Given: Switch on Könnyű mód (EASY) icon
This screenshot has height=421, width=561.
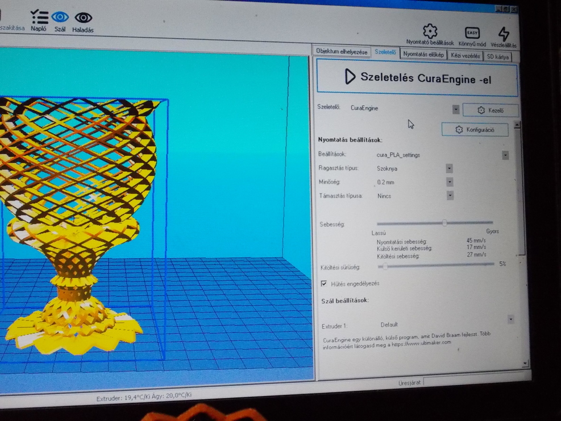Looking at the screenshot, I should [x=472, y=33].
